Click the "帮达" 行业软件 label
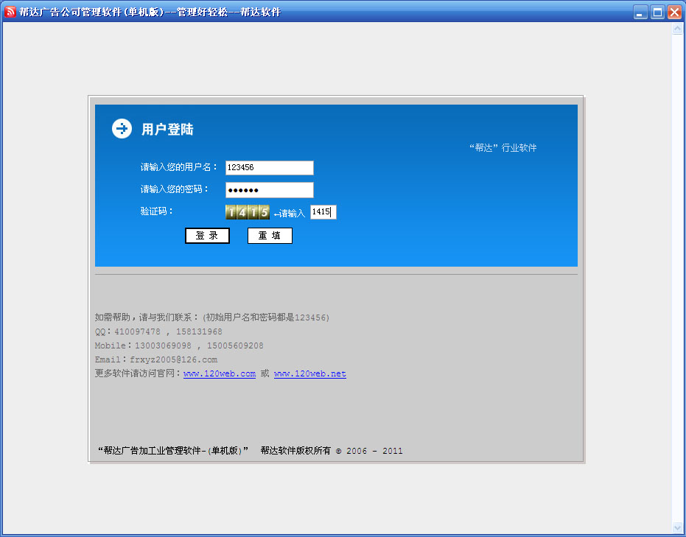 (503, 148)
